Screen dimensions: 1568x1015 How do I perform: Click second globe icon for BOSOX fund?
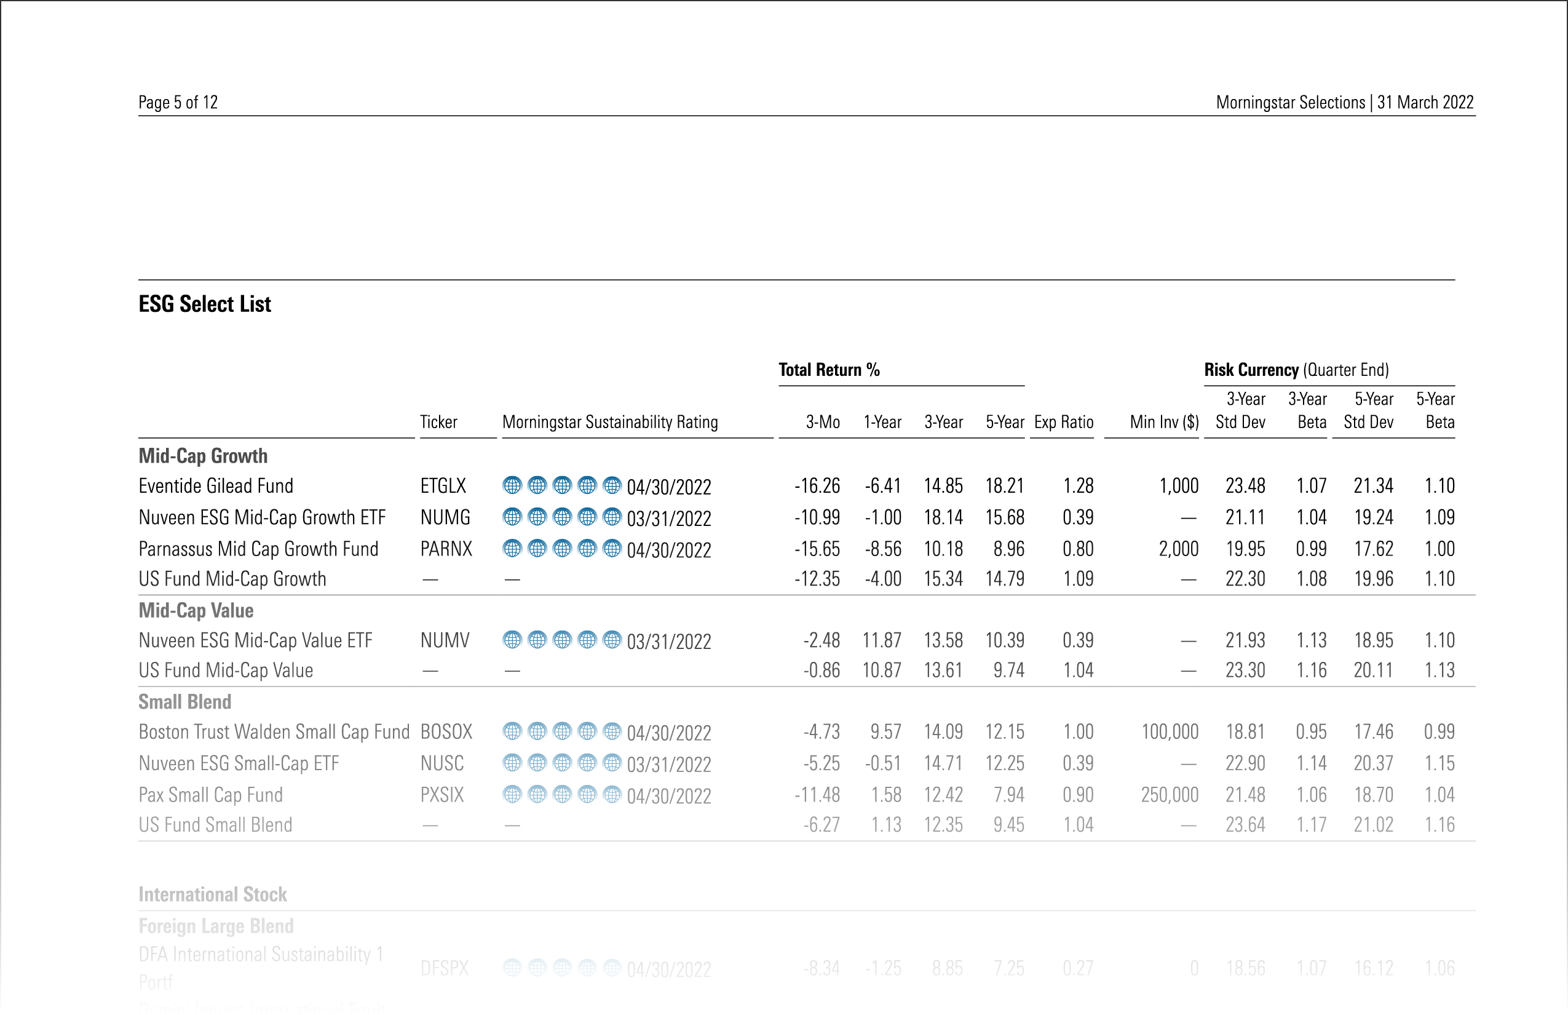(537, 731)
